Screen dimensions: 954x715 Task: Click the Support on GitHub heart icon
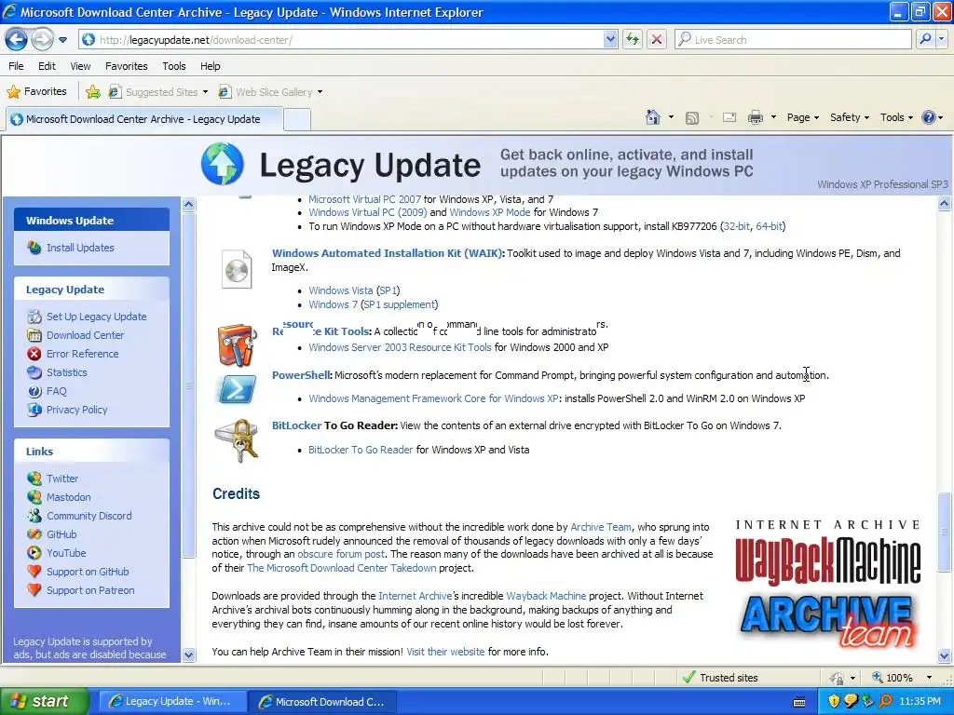click(x=34, y=572)
